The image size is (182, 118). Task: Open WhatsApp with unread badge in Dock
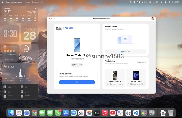coord(58,113)
